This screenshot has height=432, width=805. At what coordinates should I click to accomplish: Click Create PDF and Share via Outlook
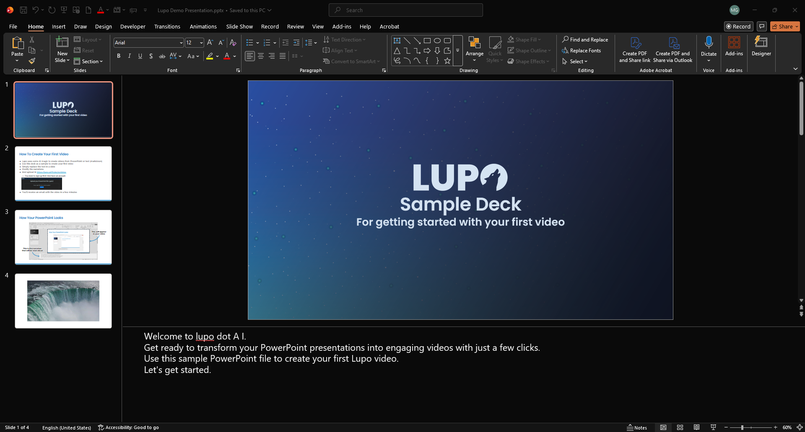coord(673,49)
